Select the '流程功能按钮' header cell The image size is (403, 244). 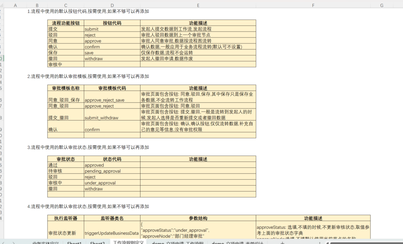pos(66,23)
